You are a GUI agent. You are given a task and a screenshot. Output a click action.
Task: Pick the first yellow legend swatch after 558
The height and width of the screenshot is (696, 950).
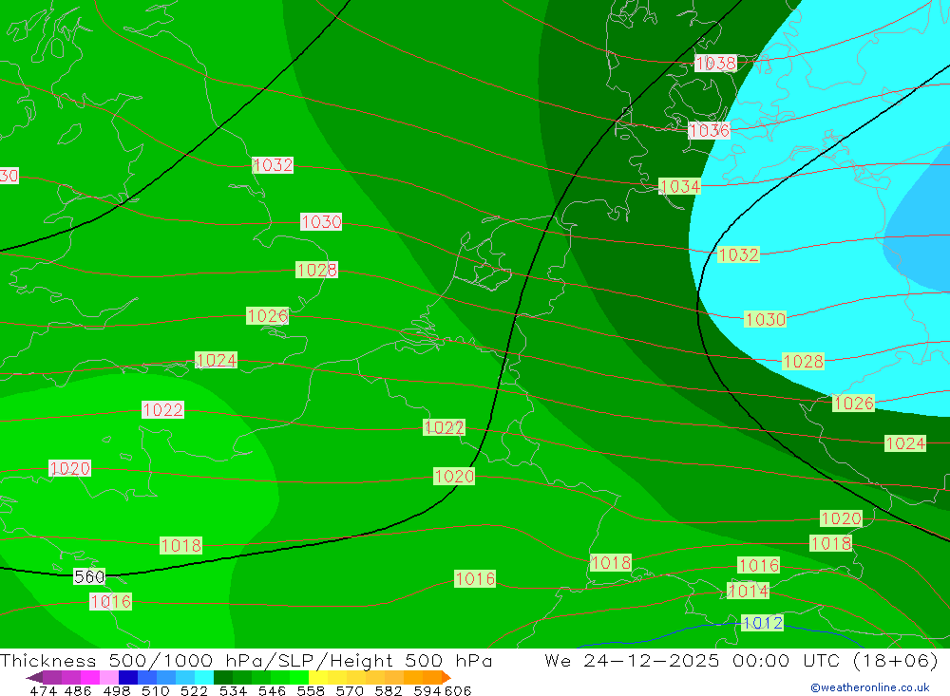point(318,677)
